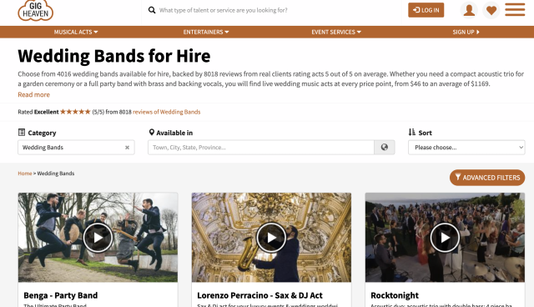The image size is (534, 307).
Task: Click the Category field showing Wedding Bands
Action: [x=76, y=148]
